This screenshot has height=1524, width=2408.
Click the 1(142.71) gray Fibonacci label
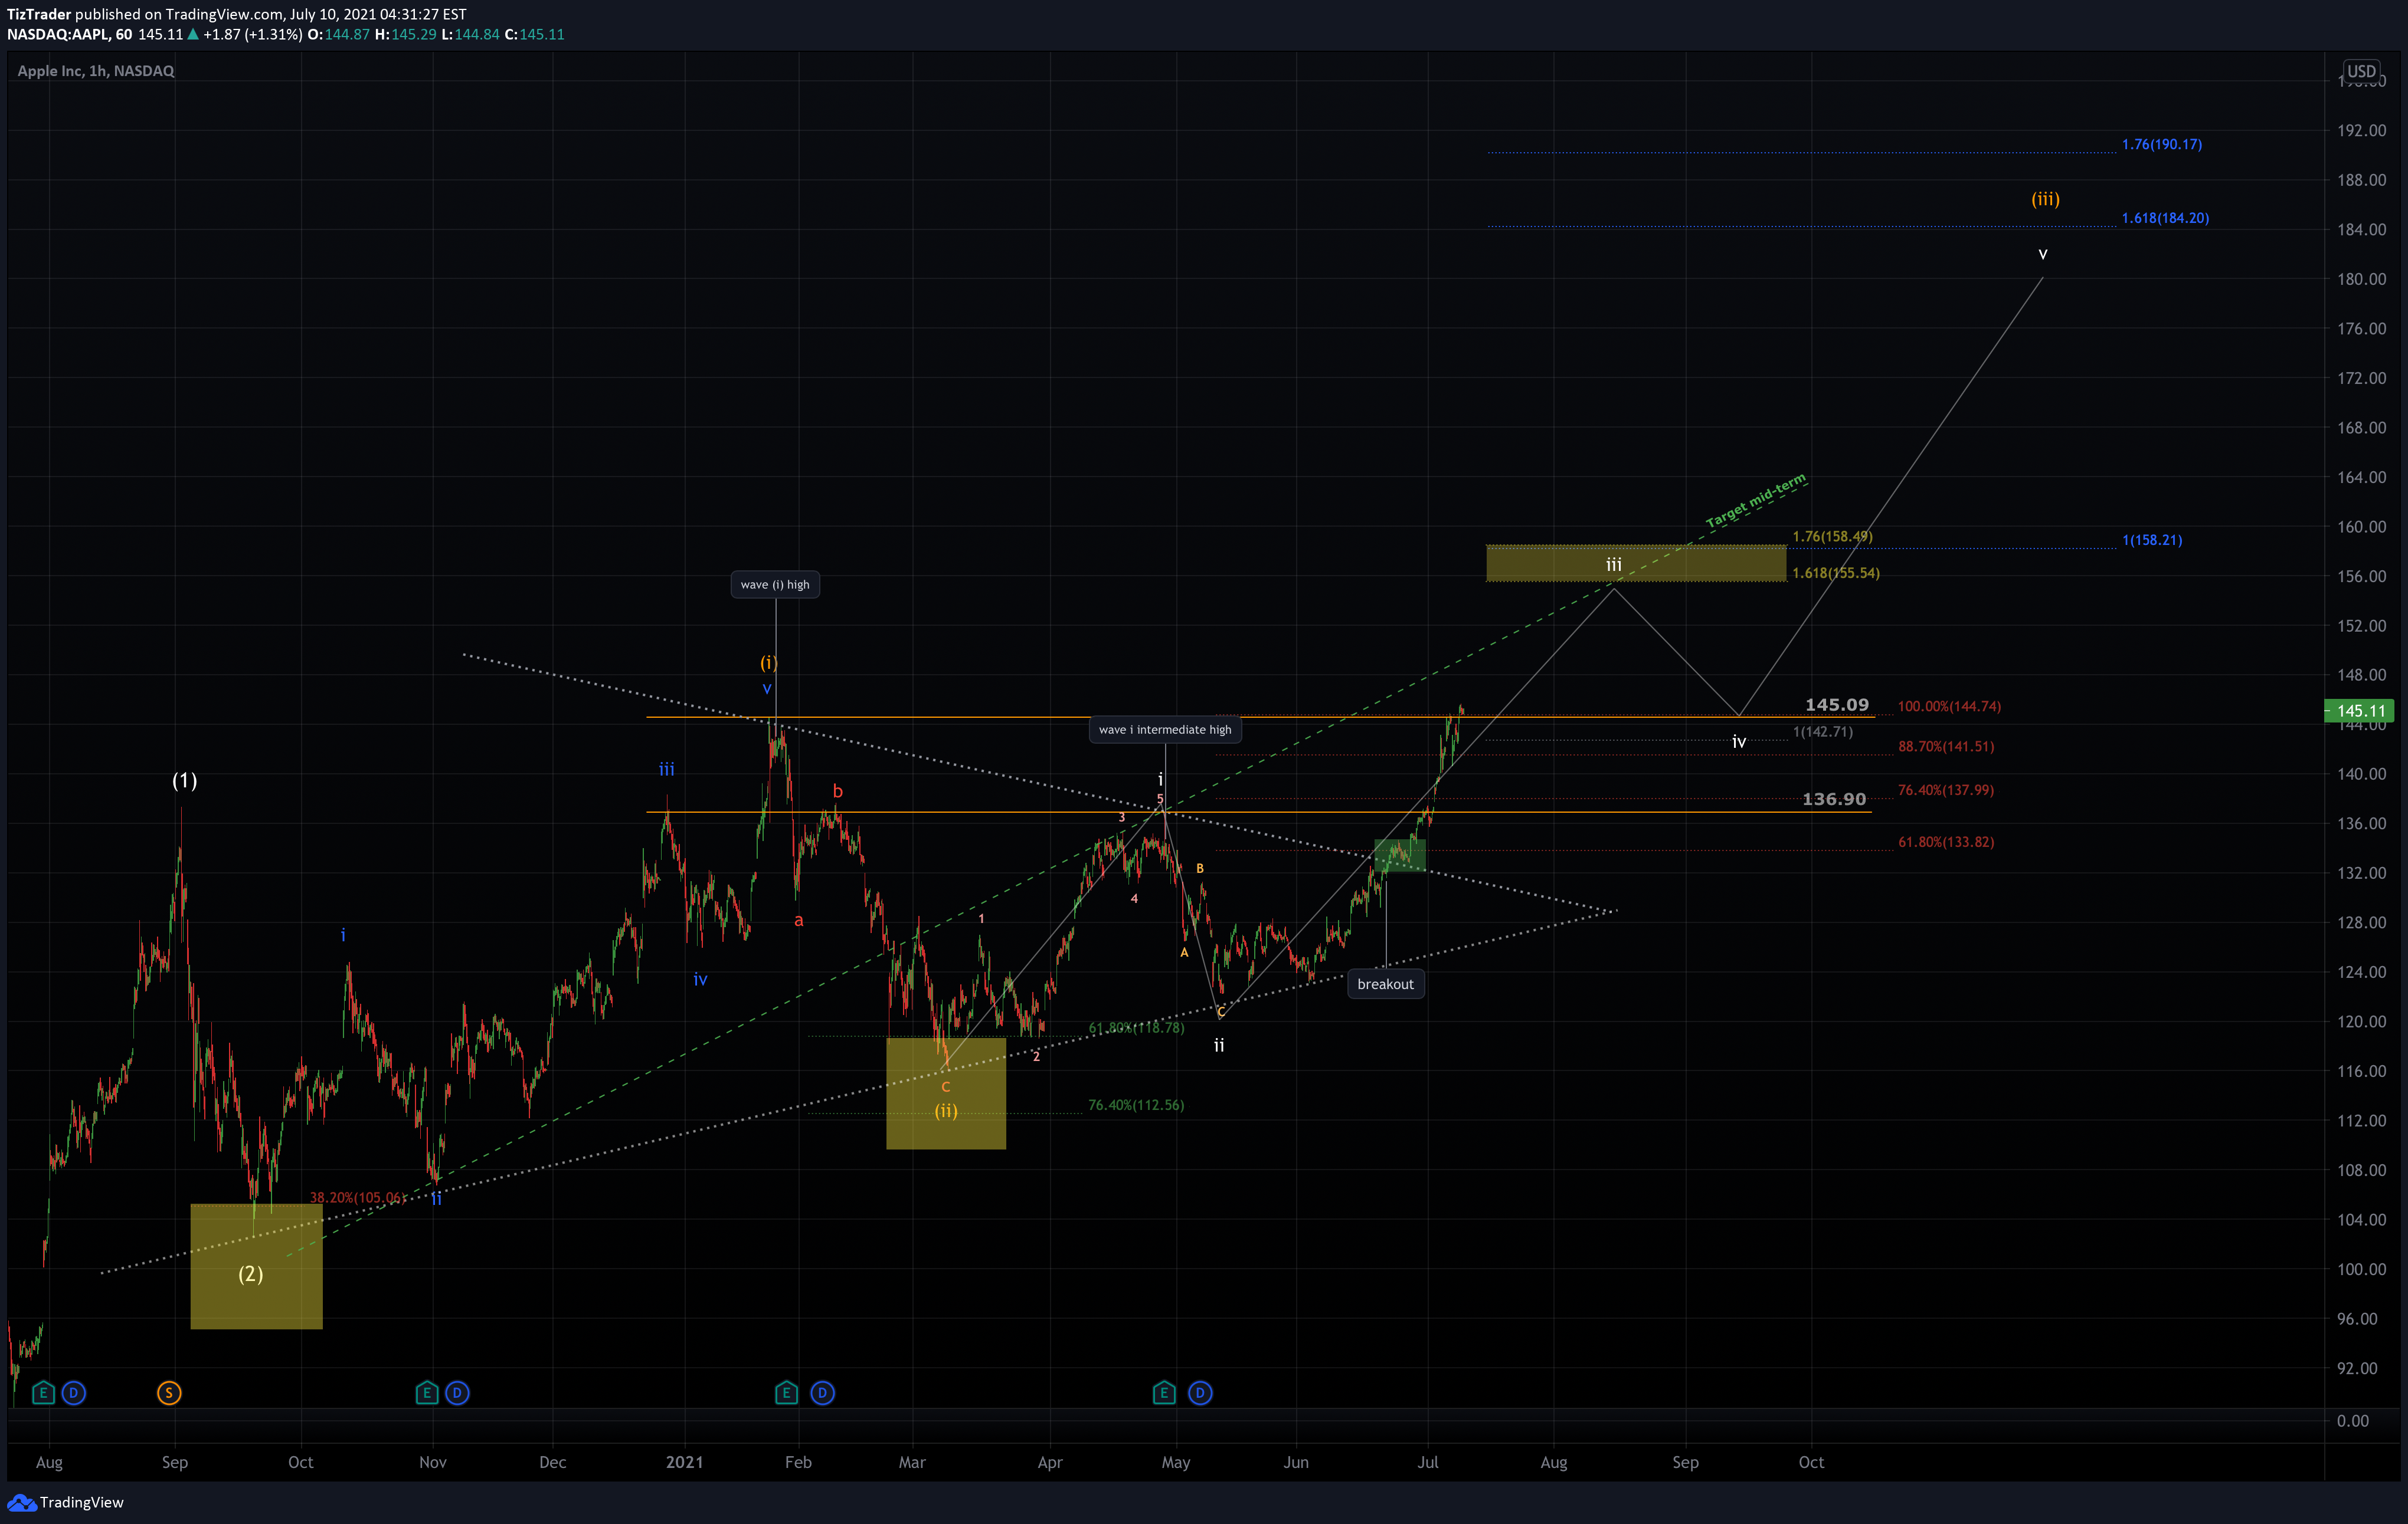(x=1822, y=731)
